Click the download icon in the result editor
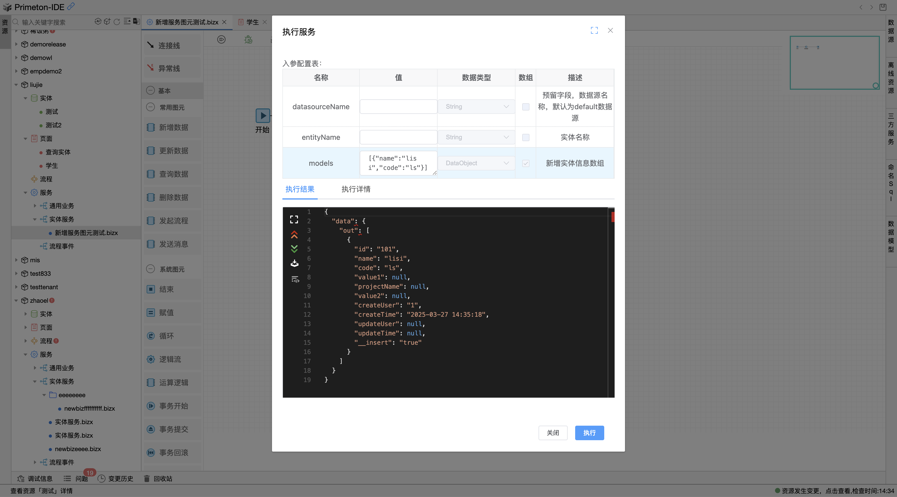Screen dimensions: 897x497 (x=294, y=263)
